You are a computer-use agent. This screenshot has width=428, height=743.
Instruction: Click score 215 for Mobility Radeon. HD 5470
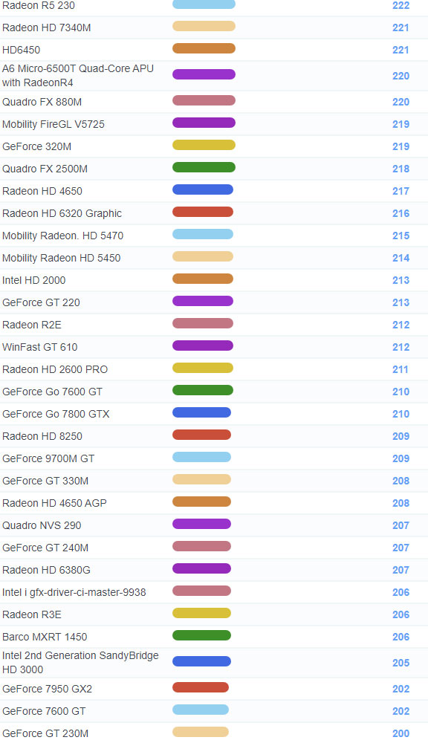(401, 236)
